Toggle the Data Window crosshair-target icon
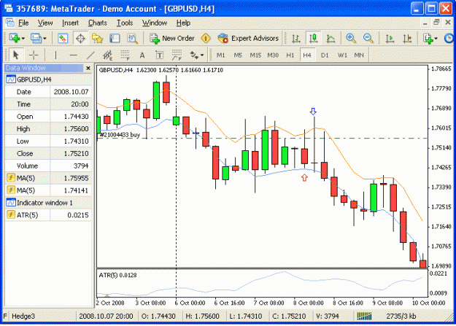This screenshot has height=326, width=456. pyautogui.click(x=80, y=38)
